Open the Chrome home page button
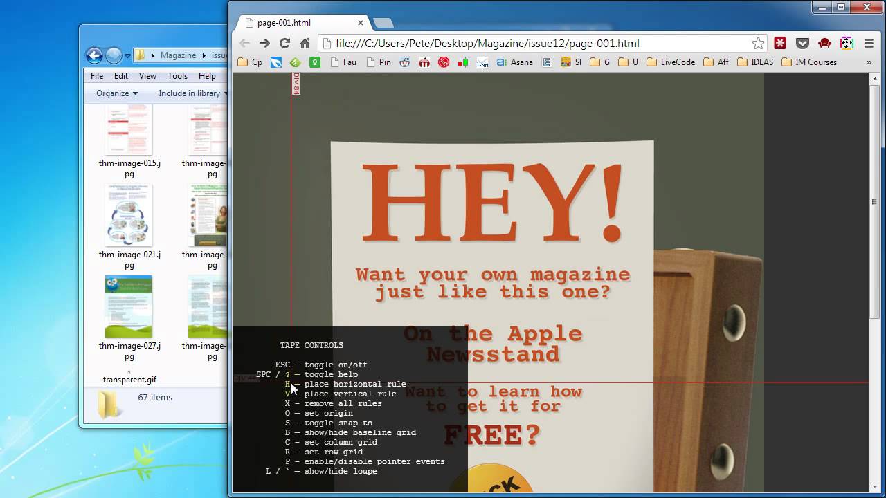The width and height of the screenshot is (886, 498). coord(305,43)
